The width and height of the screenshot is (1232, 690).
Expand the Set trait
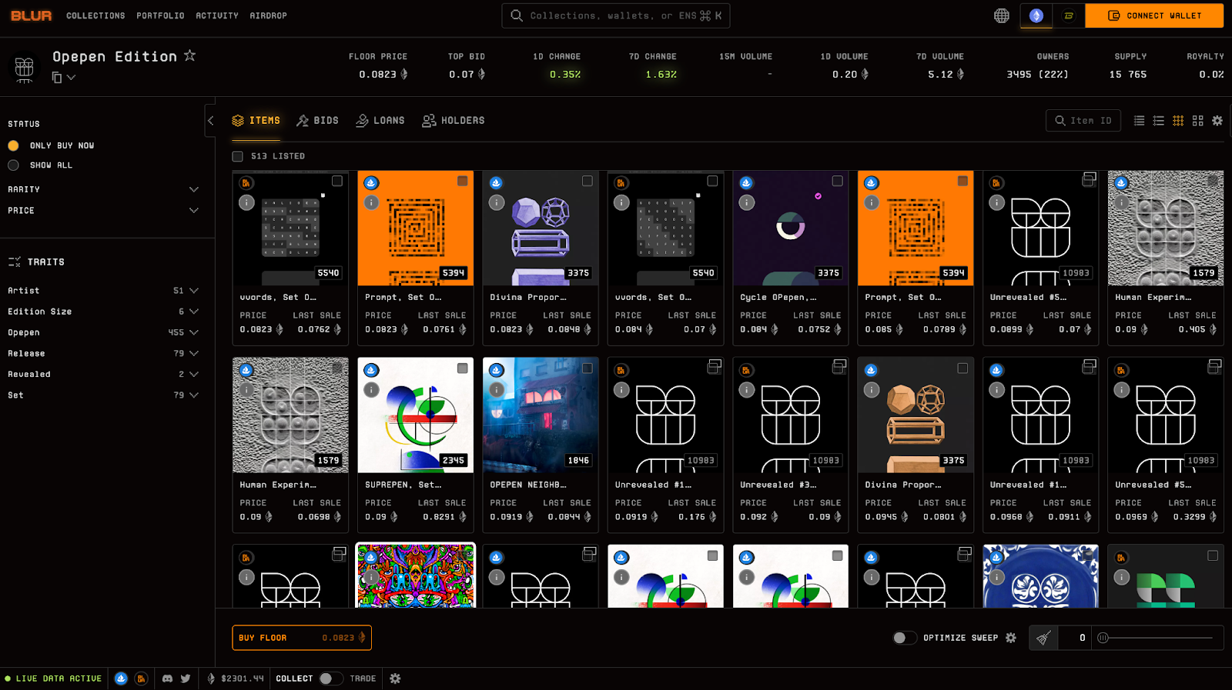click(103, 395)
